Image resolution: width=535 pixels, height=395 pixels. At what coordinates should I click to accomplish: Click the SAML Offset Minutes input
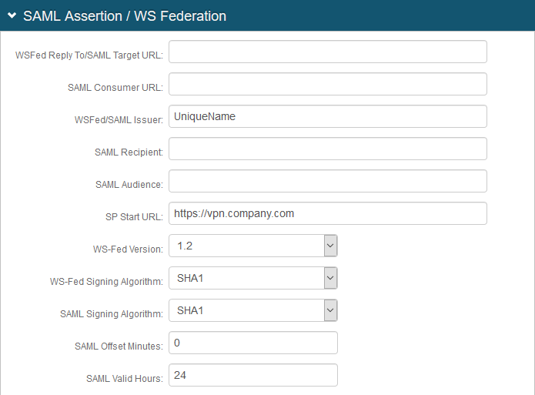coord(252,343)
